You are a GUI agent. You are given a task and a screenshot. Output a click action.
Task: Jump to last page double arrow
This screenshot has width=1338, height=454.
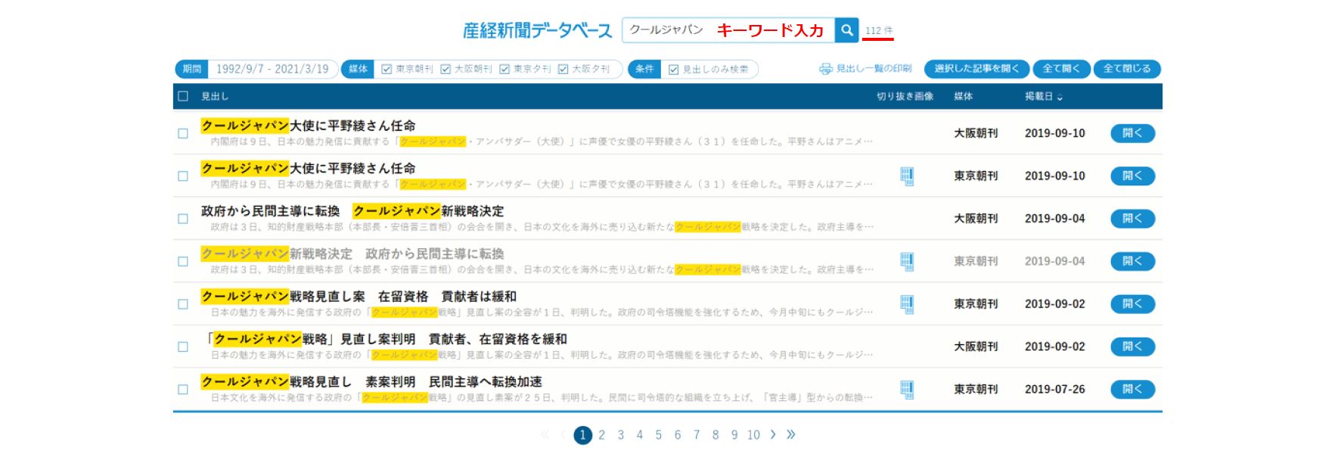(791, 434)
